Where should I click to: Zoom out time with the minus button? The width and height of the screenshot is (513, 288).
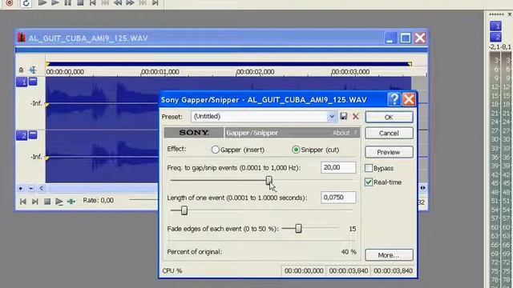coord(31,189)
